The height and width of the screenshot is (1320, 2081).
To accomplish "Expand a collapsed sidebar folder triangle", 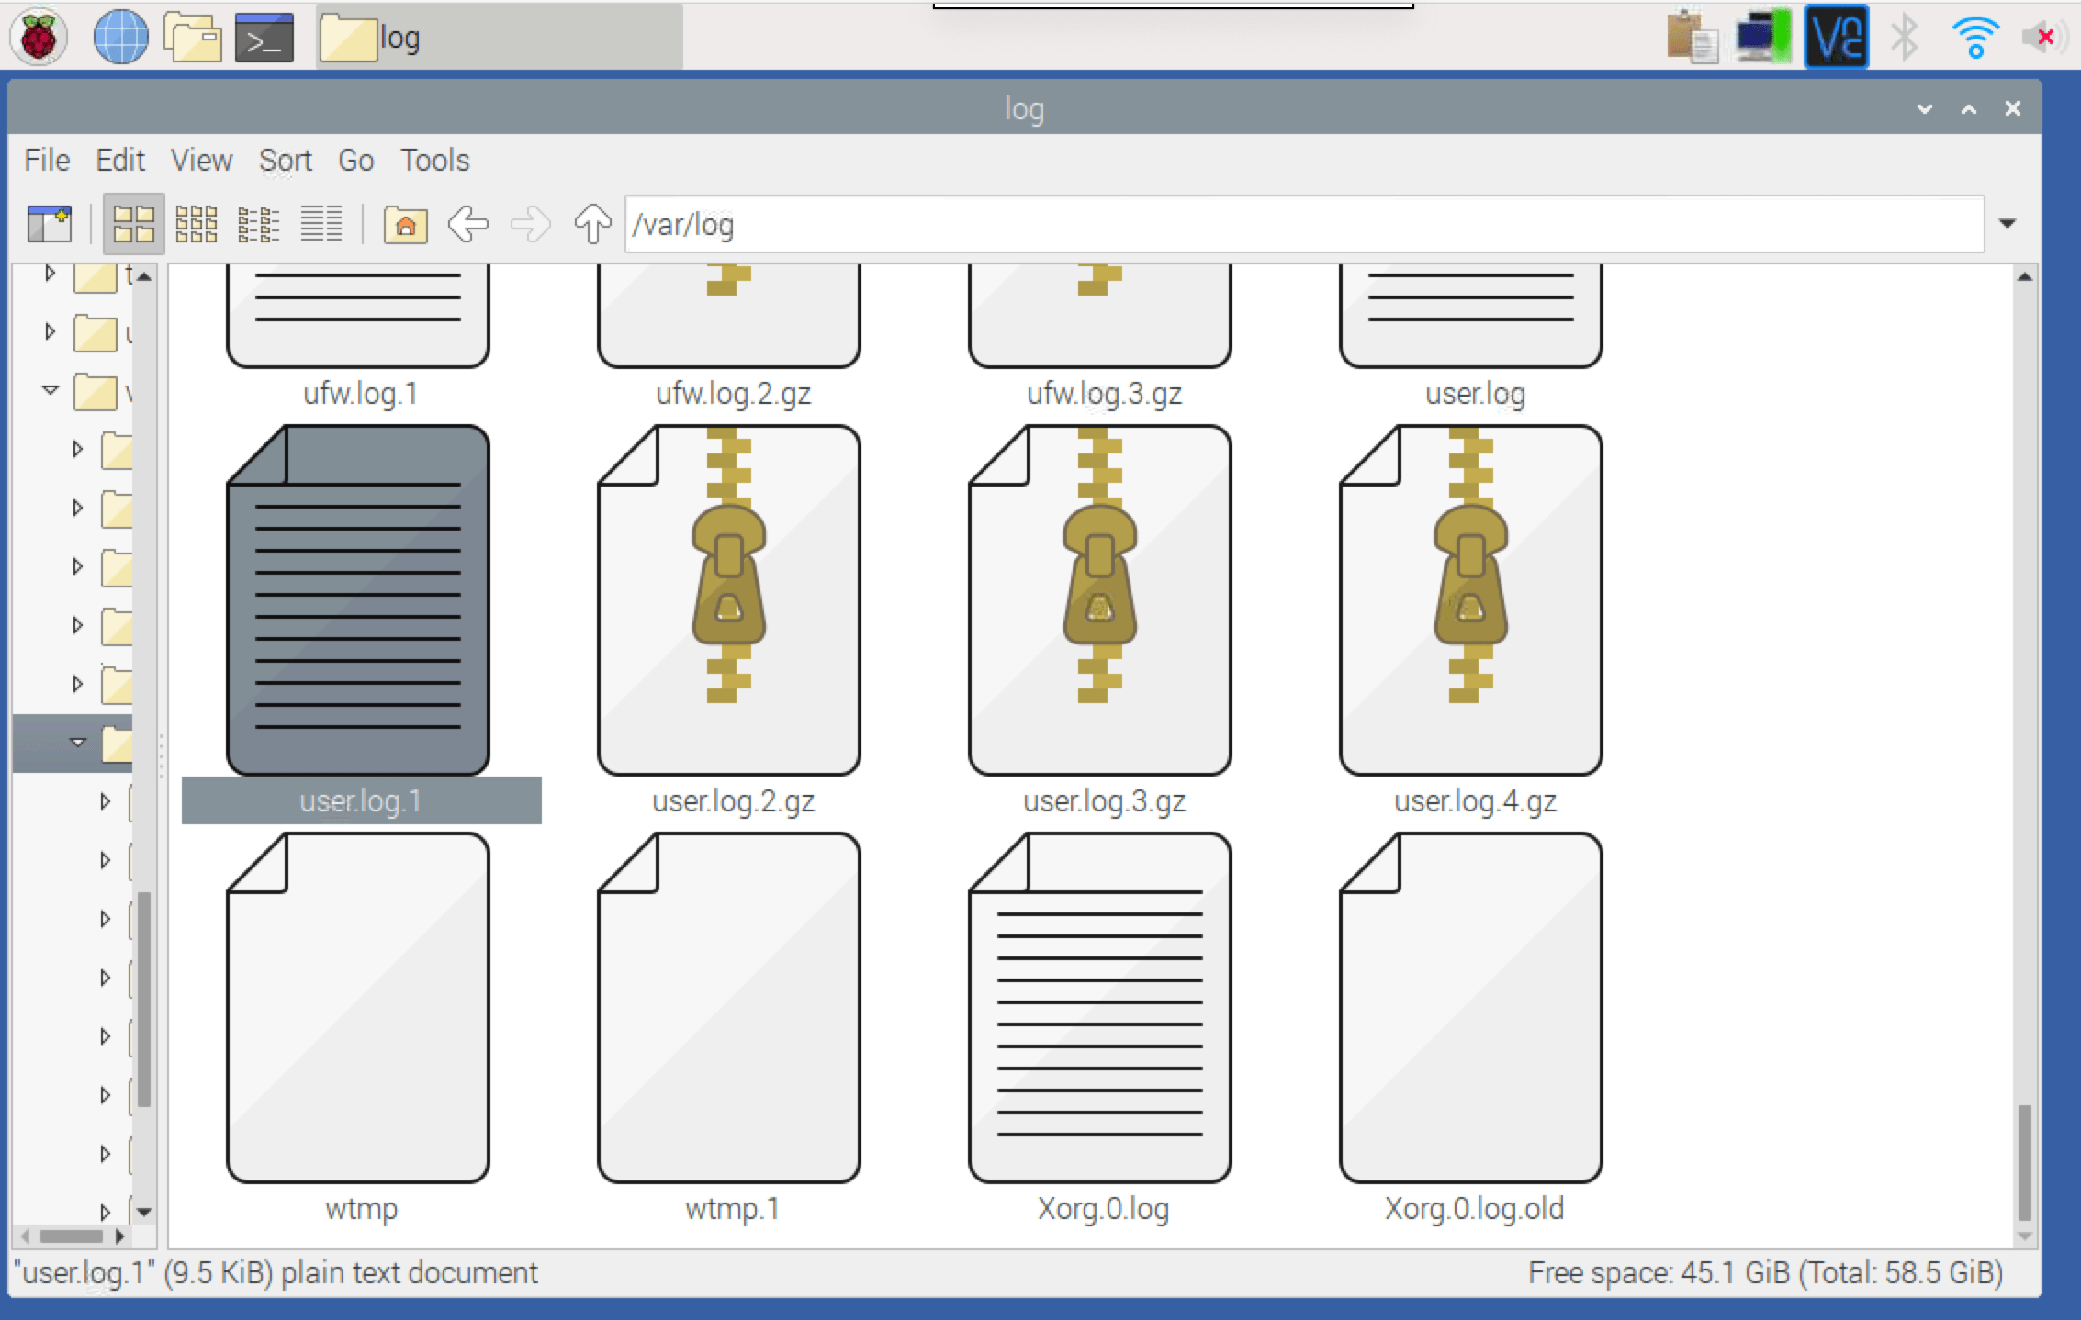I will click(76, 449).
